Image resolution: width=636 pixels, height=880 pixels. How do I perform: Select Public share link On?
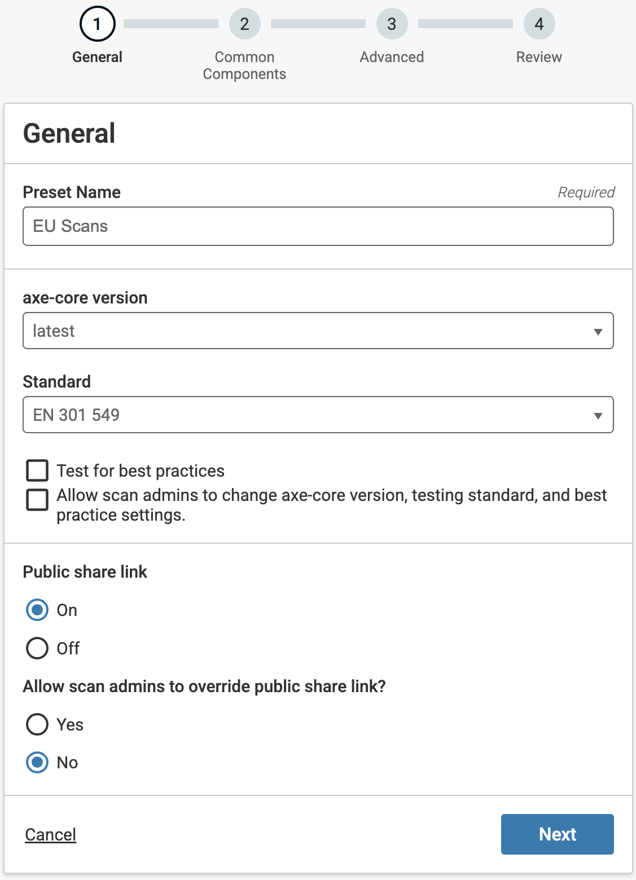pos(37,610)
